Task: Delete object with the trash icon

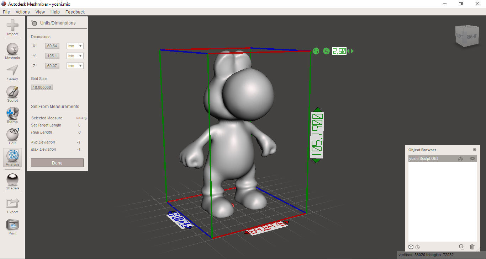Action: click(x=472, y=247)
